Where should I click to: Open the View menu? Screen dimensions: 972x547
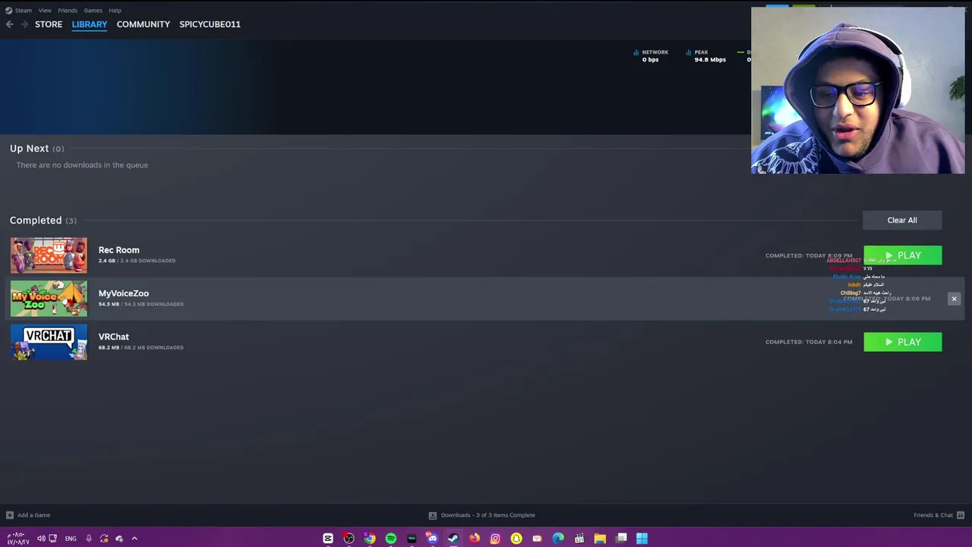pyautogui.click(x=45, y=11)
